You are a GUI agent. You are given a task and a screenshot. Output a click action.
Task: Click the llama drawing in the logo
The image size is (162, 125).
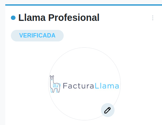click(x=55, y=84)
